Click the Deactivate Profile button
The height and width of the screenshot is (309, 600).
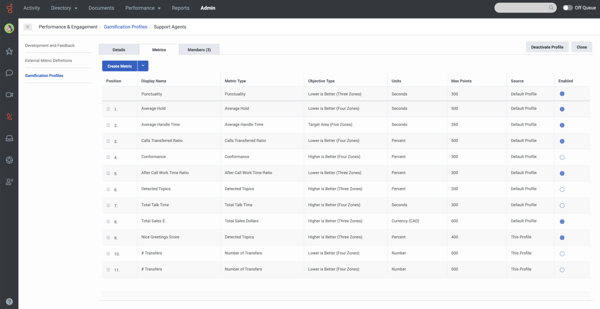tap(547, 47)
